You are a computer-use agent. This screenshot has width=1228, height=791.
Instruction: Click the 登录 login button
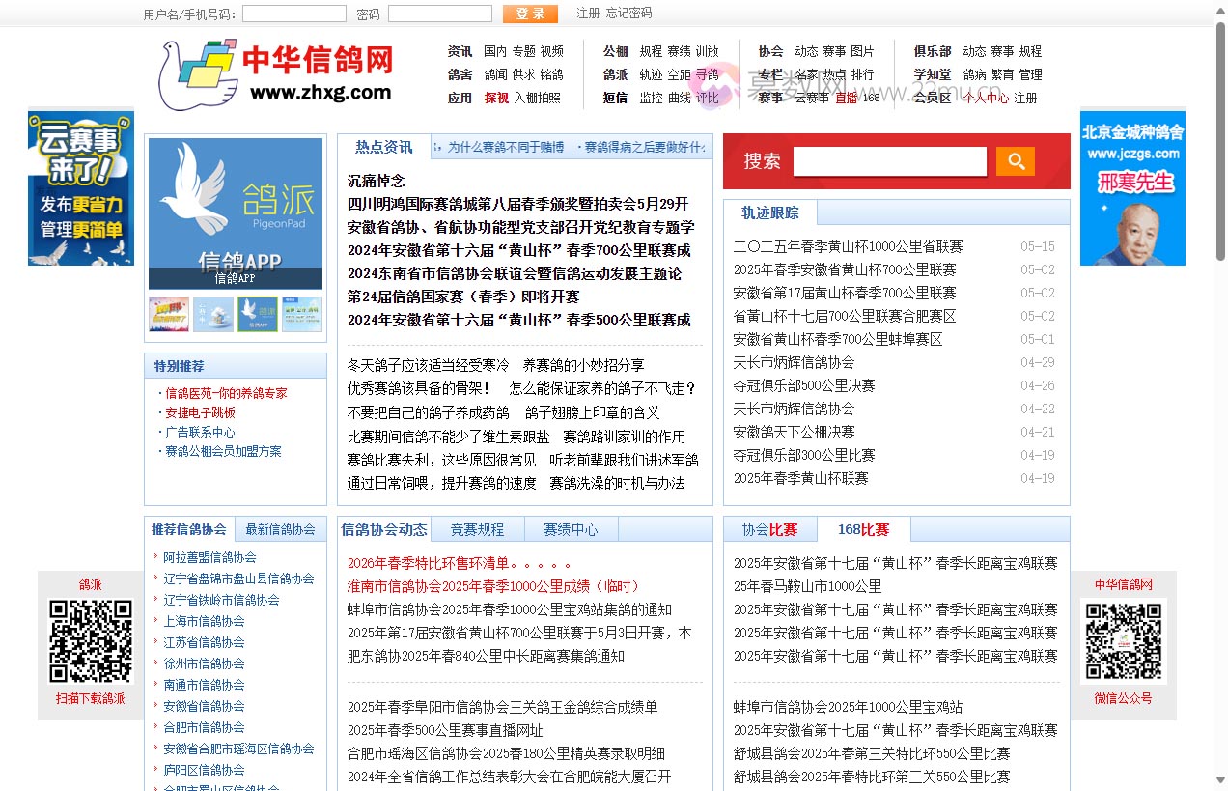pos(529,14)
